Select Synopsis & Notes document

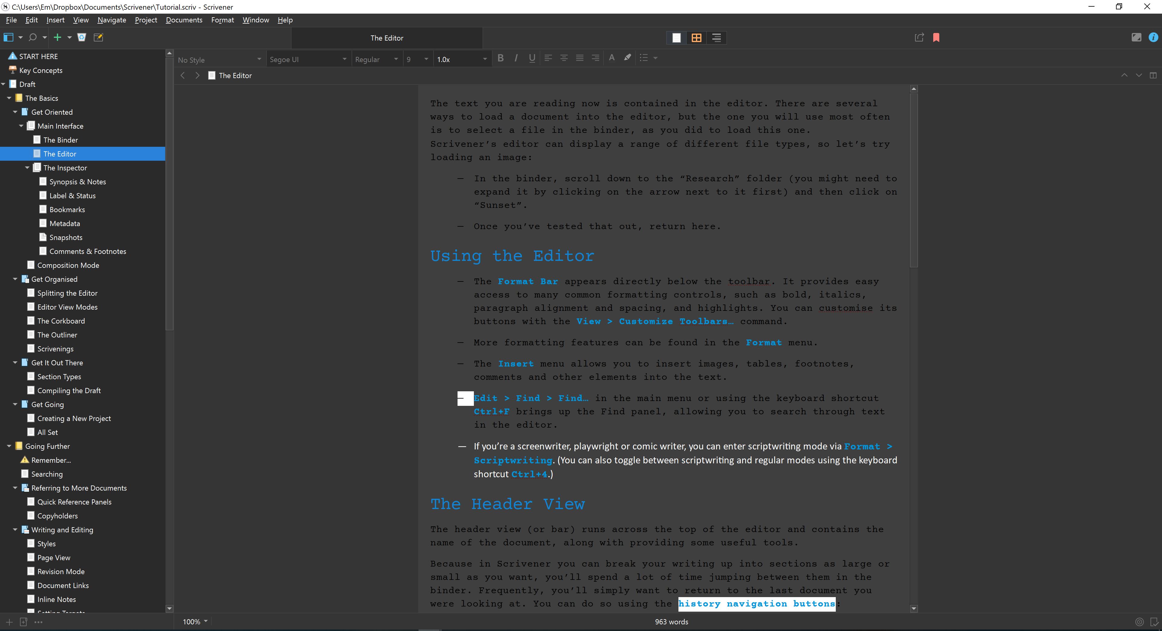point(77,182)
